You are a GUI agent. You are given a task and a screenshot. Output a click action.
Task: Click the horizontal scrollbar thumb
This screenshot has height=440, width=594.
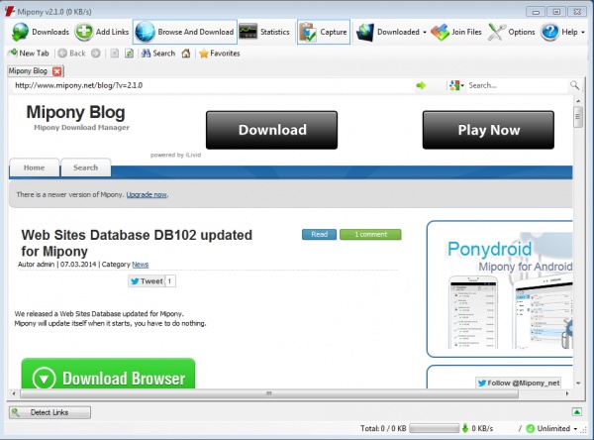(269, 393)
